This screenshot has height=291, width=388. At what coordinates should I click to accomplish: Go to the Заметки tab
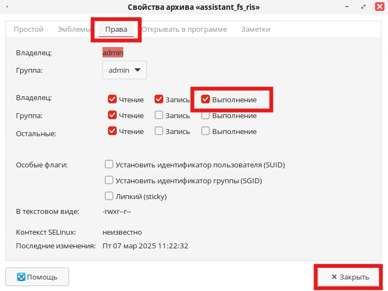pyautogui.click(x=255, y=30)
